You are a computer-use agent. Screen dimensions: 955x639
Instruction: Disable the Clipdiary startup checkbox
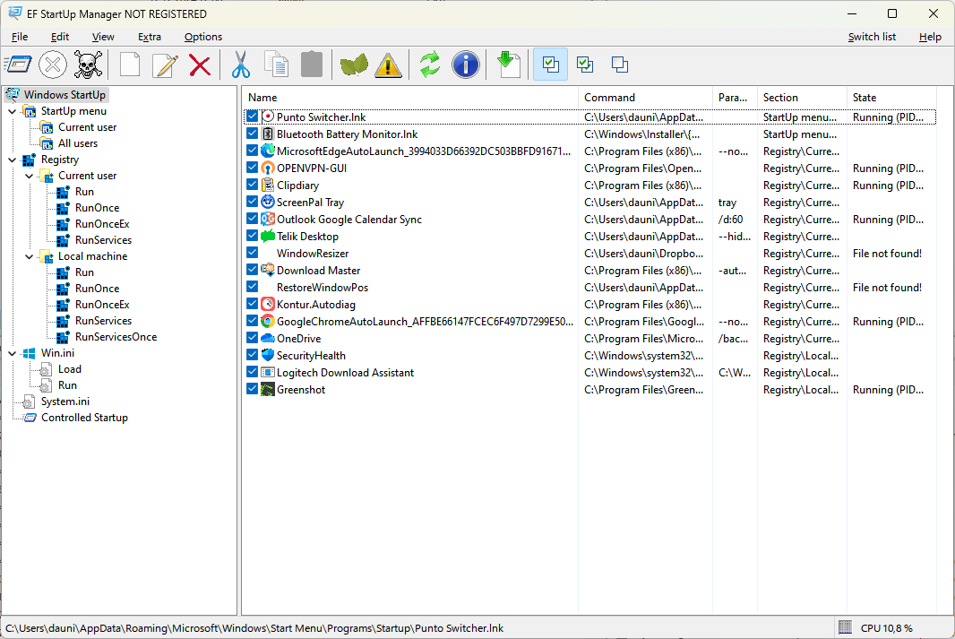(x=252, y=185)
